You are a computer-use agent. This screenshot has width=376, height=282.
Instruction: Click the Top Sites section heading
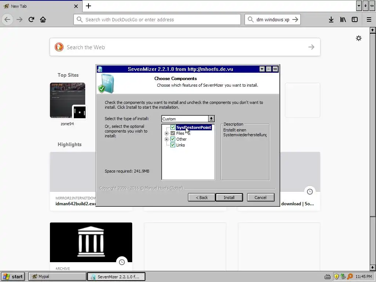click(x=68, y=75)
